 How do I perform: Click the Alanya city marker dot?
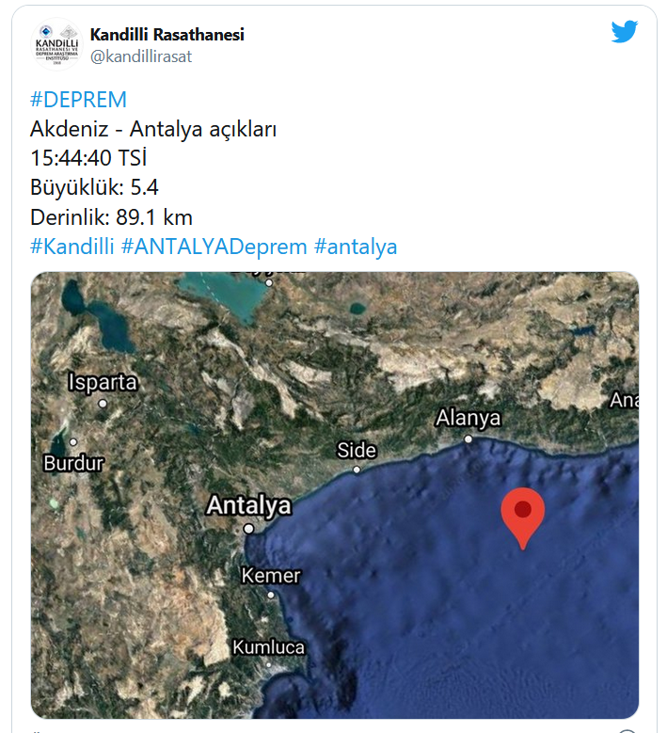(x=468, y=439)
